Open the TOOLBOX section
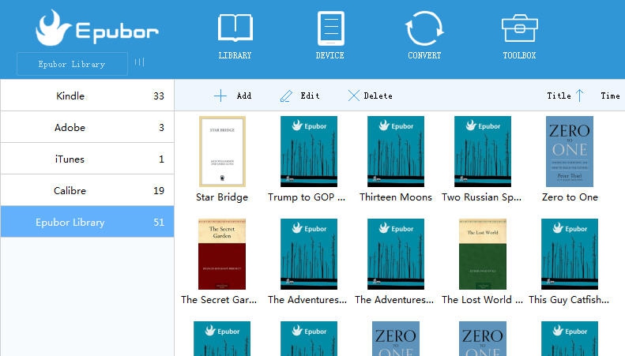The height and width of the screenshot is (356, 625). tap(519, 36)
